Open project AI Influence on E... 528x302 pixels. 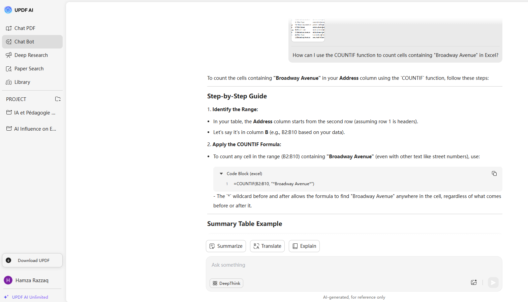pyautogui.click(x=32, y=129)
